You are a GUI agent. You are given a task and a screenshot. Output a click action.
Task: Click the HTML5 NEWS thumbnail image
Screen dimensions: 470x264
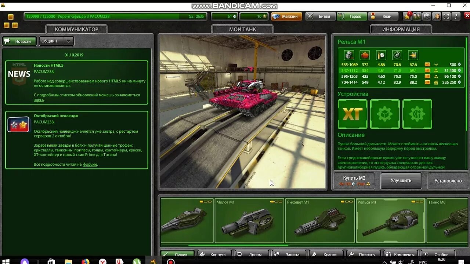click(19, 74)
